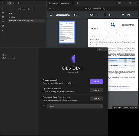Image resolution: width=139 pixels, height=136 pixels.
Task: Fit PDF to page
Action: click(x=105, y=15)
